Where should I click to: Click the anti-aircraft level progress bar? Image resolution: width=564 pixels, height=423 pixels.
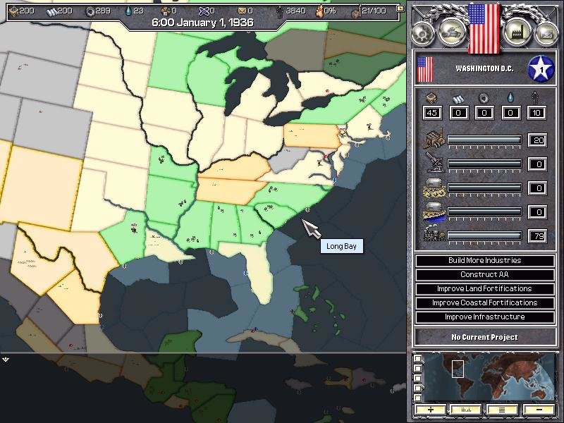pos(484,164)
